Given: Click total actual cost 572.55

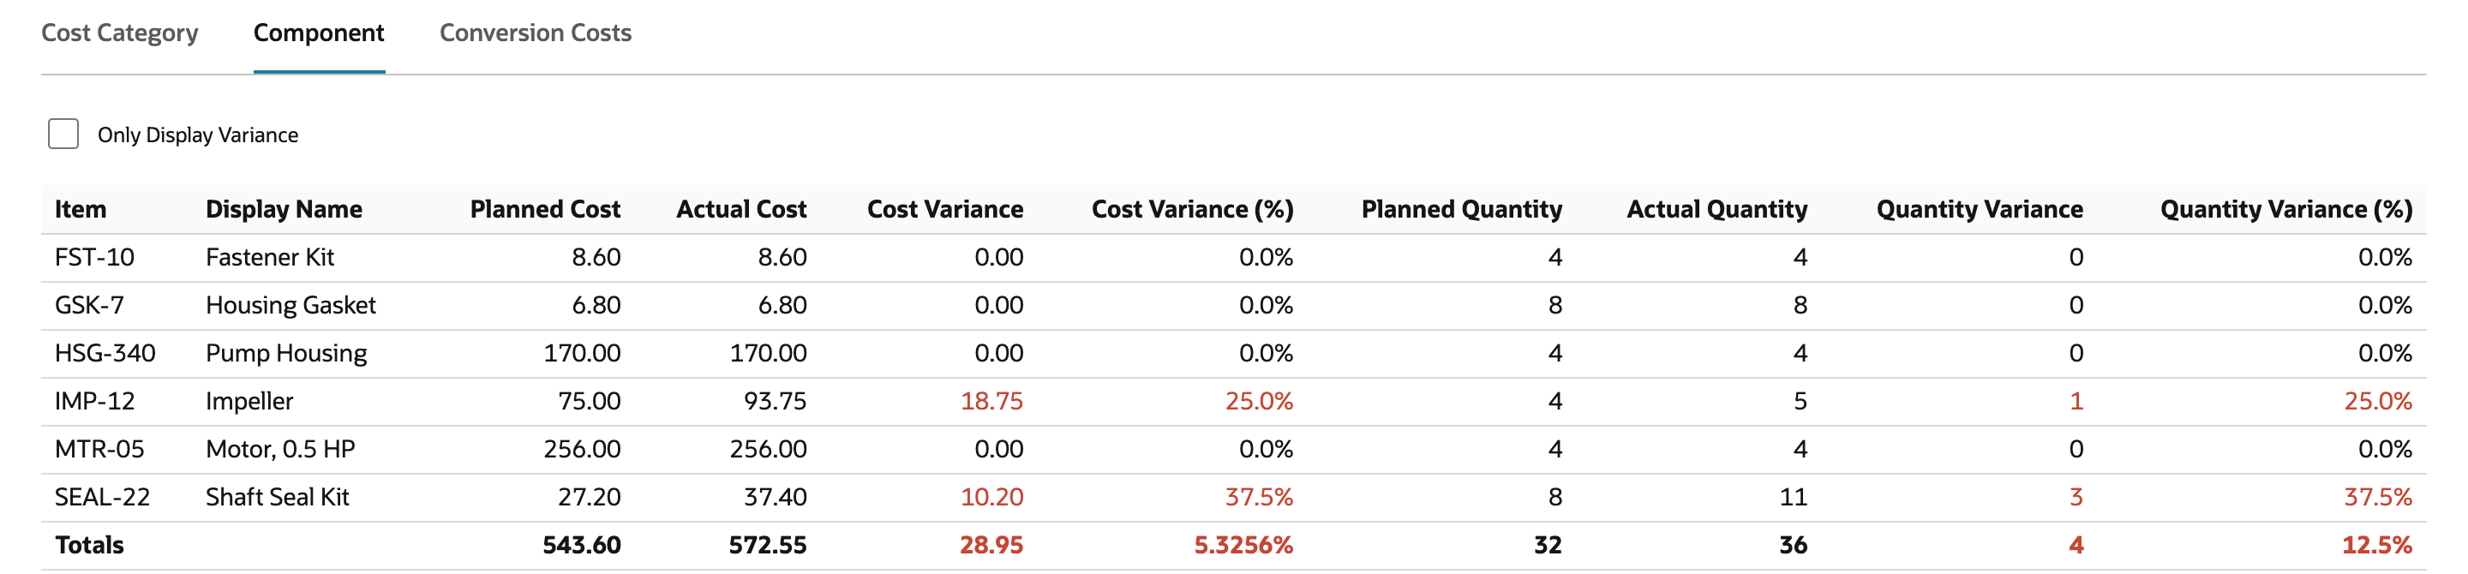Looking at the screenshot, I should [x=768, y=544].
